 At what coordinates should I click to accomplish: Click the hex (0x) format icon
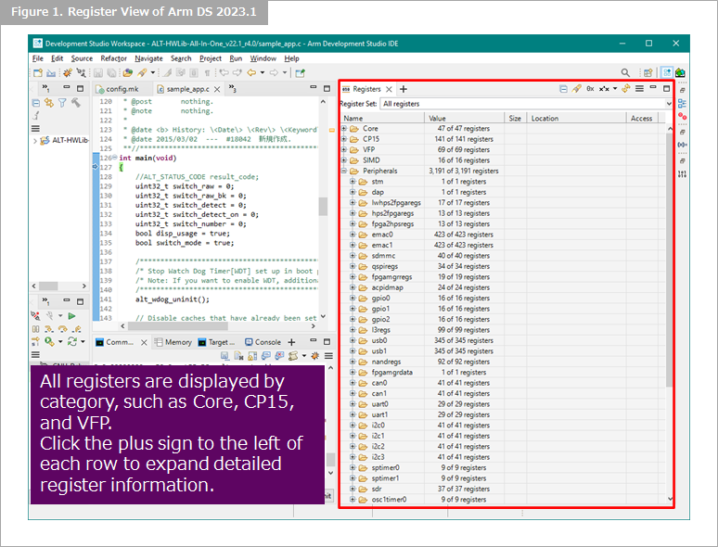pyautogui.click(x=591, y=89)
